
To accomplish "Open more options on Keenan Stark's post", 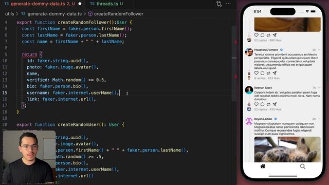I will [319, 88].
